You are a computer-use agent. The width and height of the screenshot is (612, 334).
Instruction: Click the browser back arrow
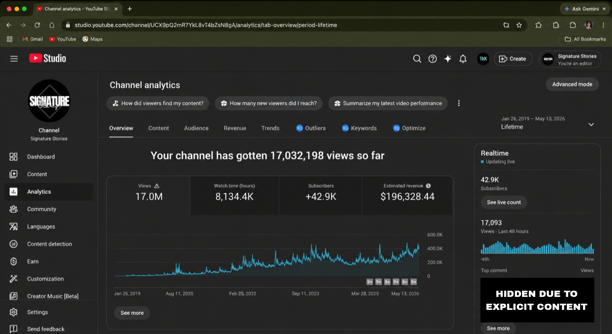pos(9,25)
